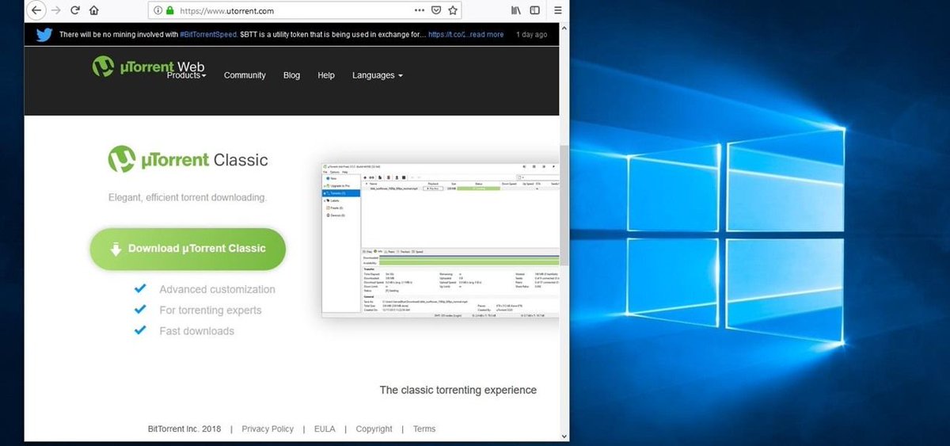Open the Help nav item
This screenshot has height=446, width=950.
(326, 75)
